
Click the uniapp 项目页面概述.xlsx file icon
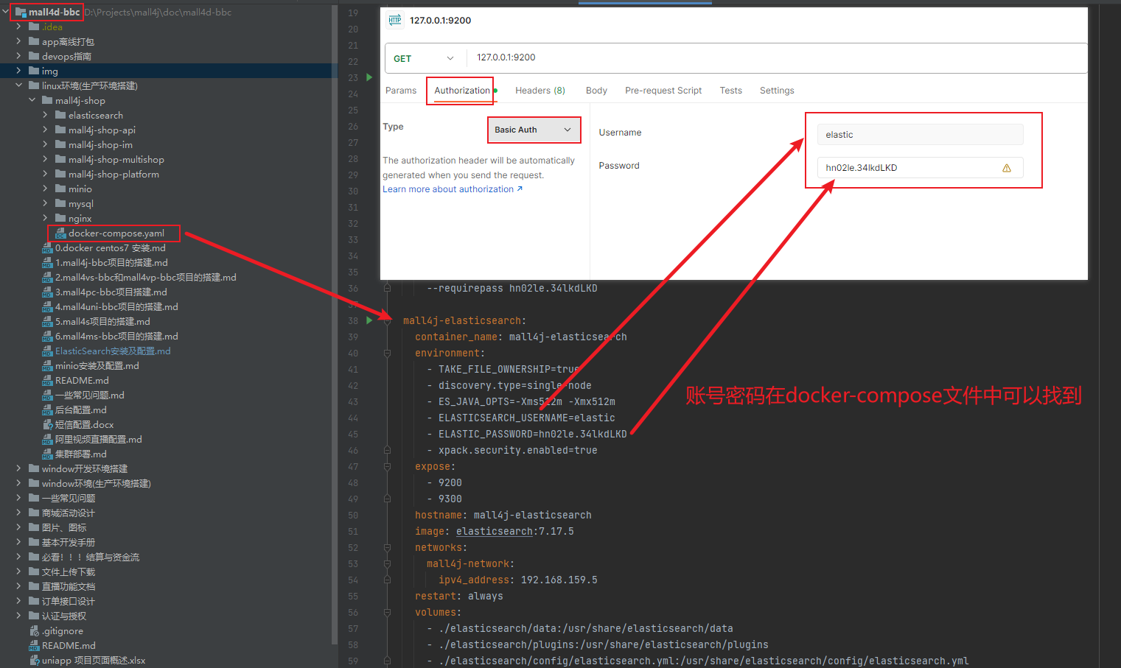pos(35,661)
